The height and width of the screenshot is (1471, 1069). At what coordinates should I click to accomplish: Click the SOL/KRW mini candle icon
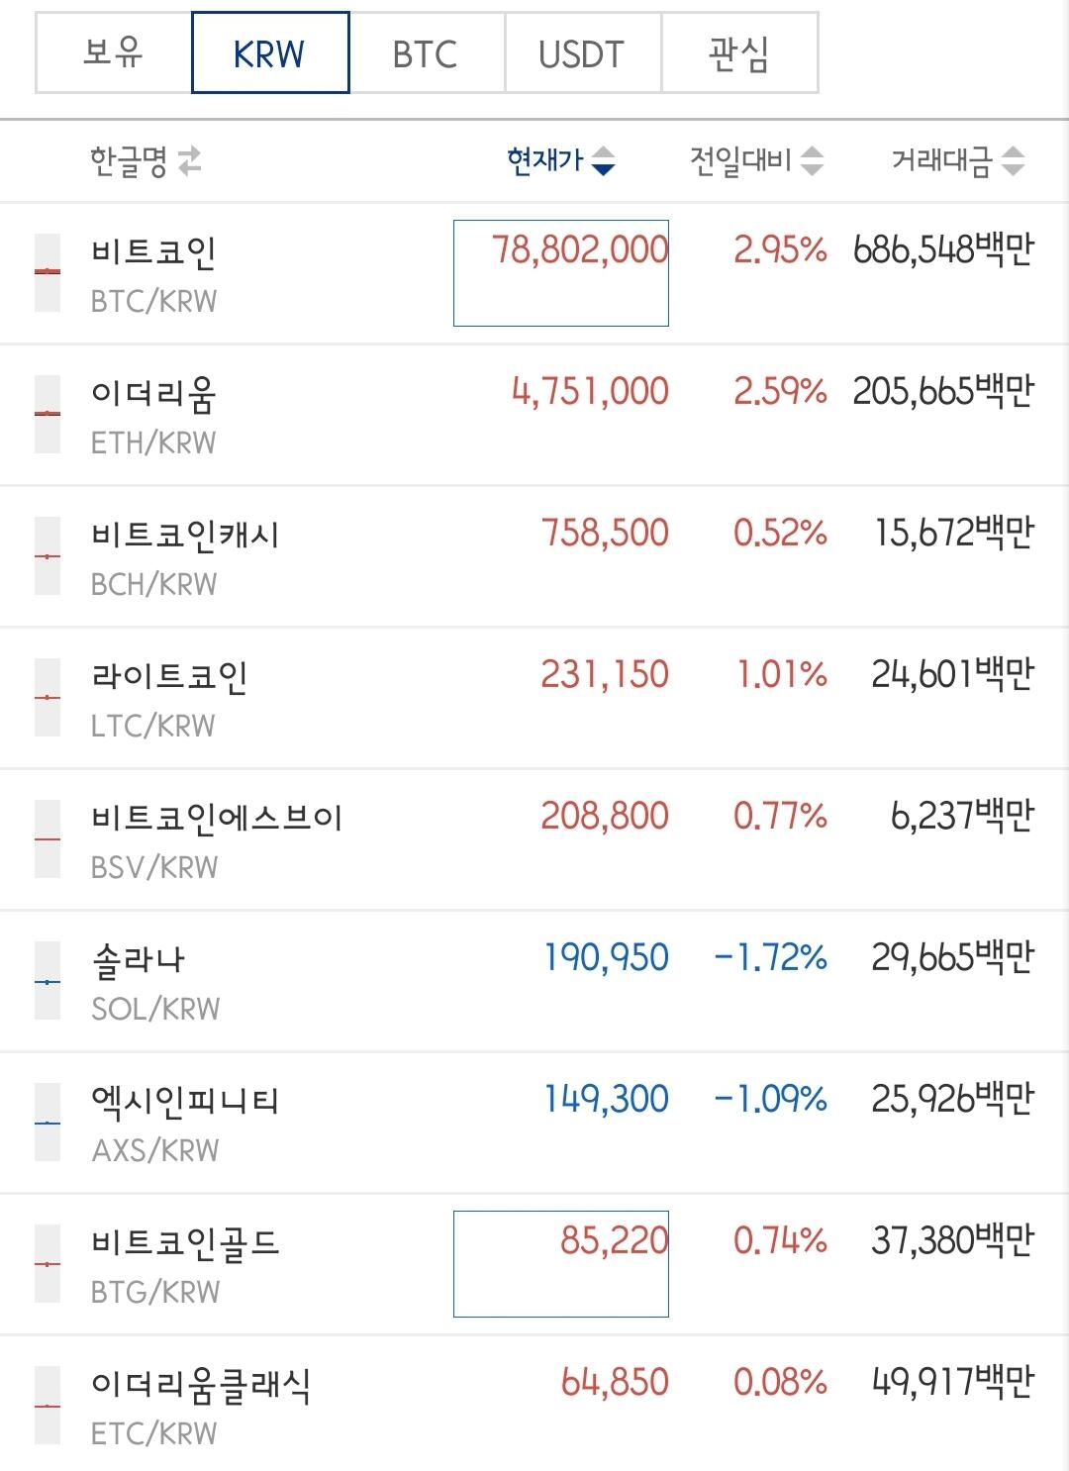48,980
